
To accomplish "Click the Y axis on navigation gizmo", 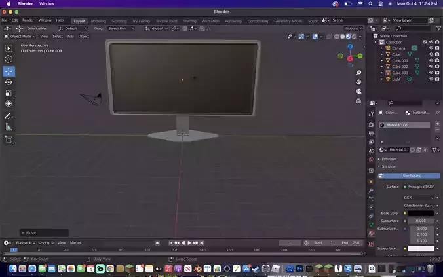I will click(x=360, y=56).
